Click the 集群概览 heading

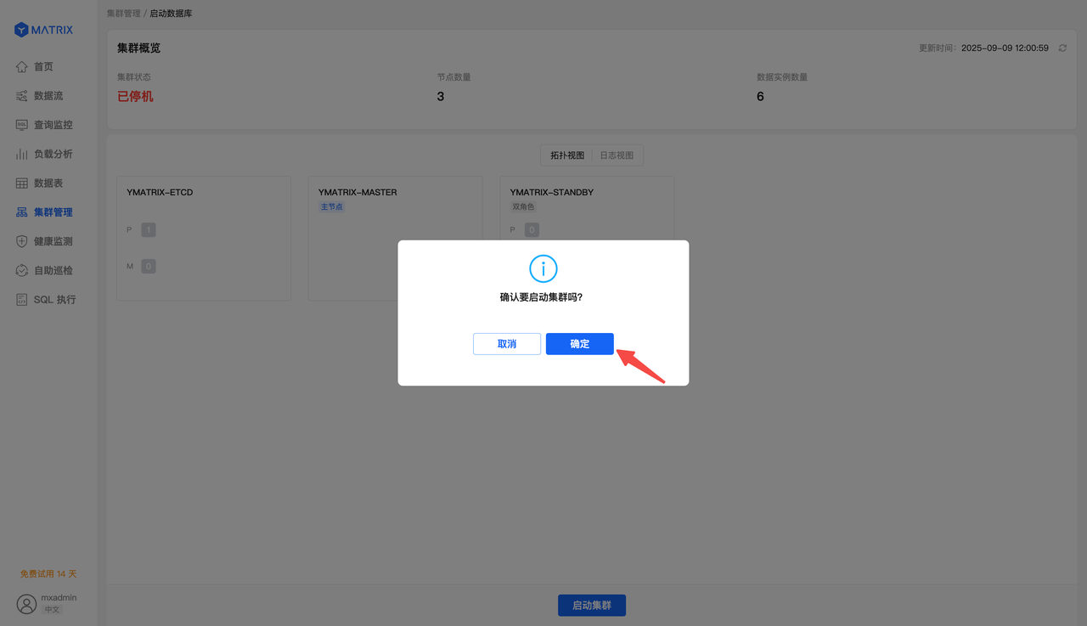click(x=139, y=48)
